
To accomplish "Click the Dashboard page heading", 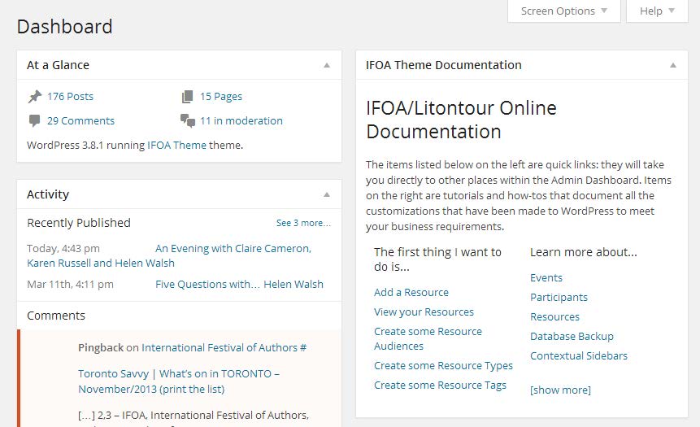I will [65, 27].
